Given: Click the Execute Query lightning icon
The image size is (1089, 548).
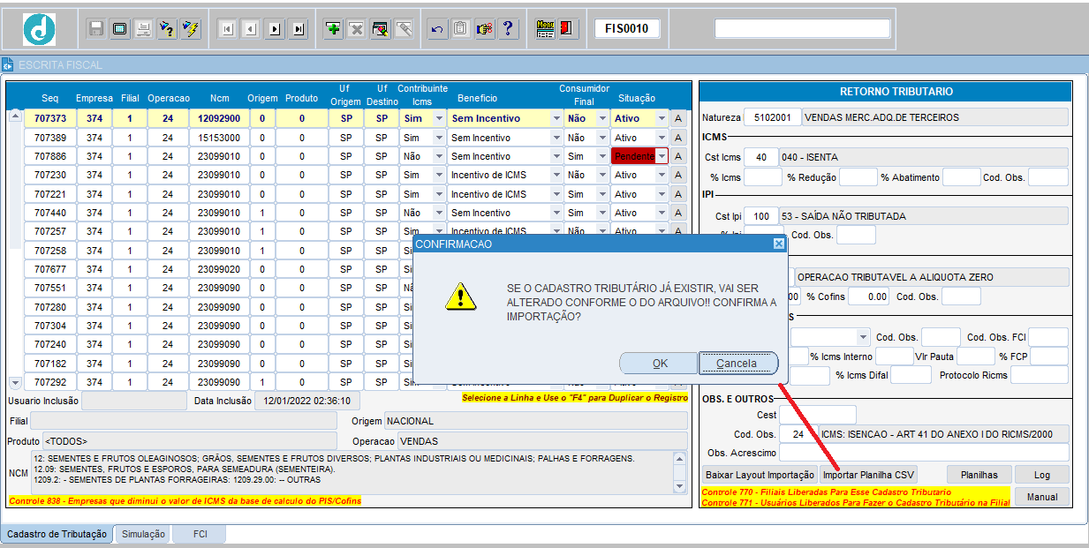Looking at the screenshot, I should (x=190, y=29).
